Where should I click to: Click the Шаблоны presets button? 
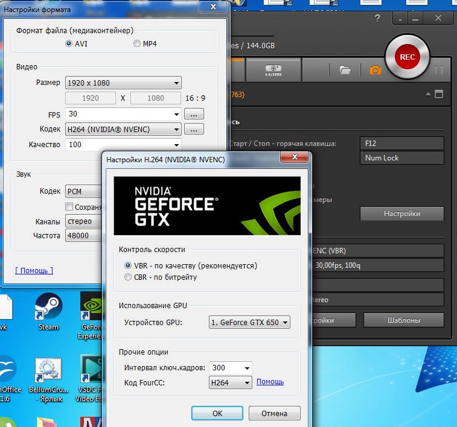click(x=404, y=320)
